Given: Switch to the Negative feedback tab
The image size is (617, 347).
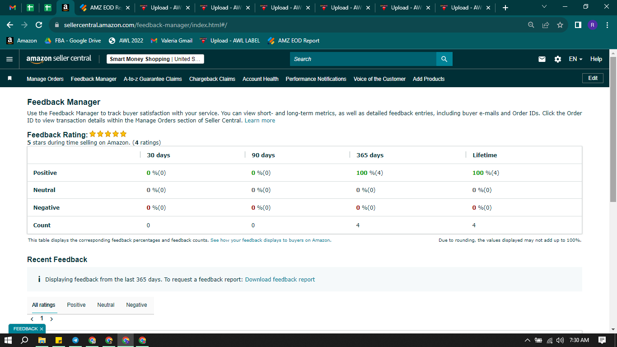Looking at the screenshot, I should pos(136,305).
